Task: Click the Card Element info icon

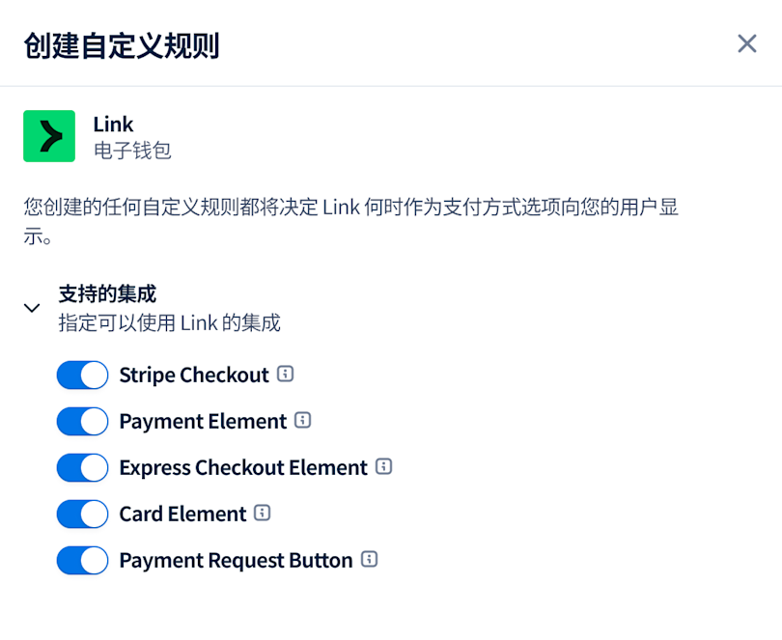Action: (262, 514)
